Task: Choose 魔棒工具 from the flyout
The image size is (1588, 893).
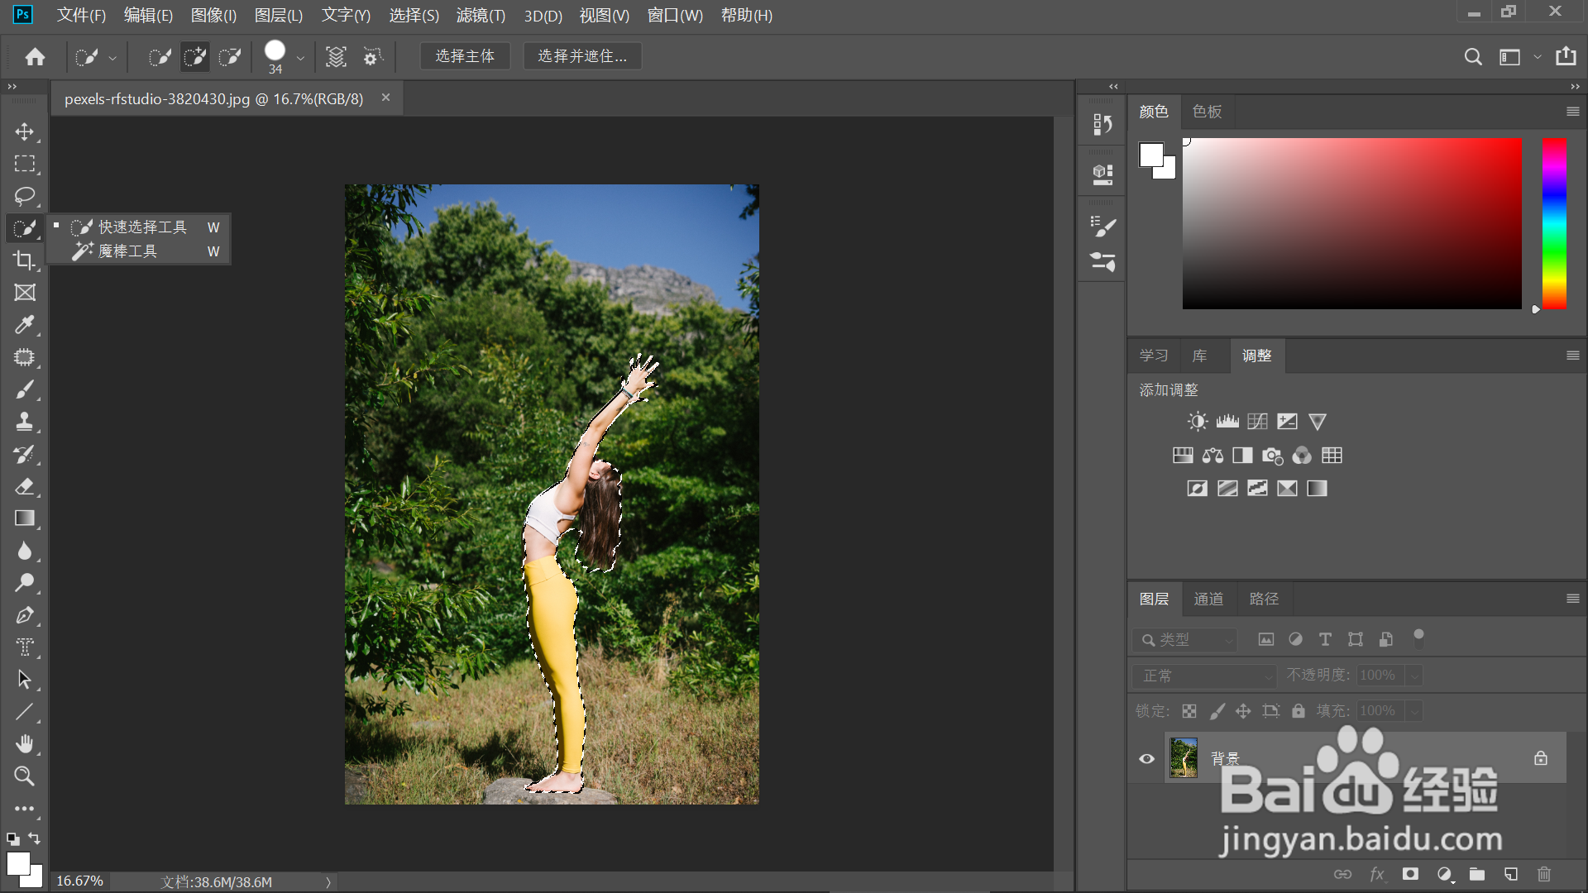Action: point(139,251)
